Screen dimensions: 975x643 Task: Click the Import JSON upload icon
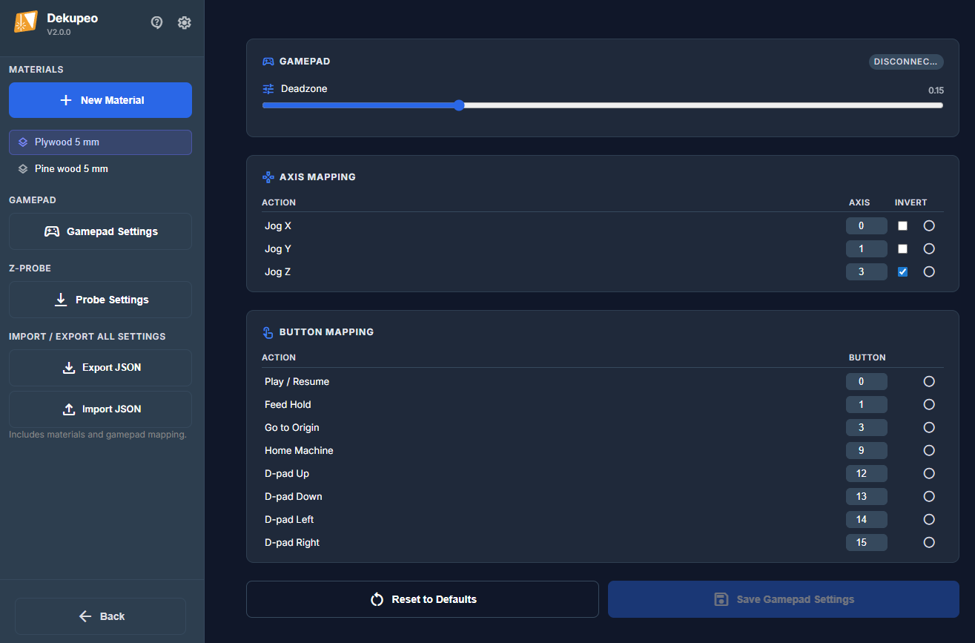coord(69,409)
